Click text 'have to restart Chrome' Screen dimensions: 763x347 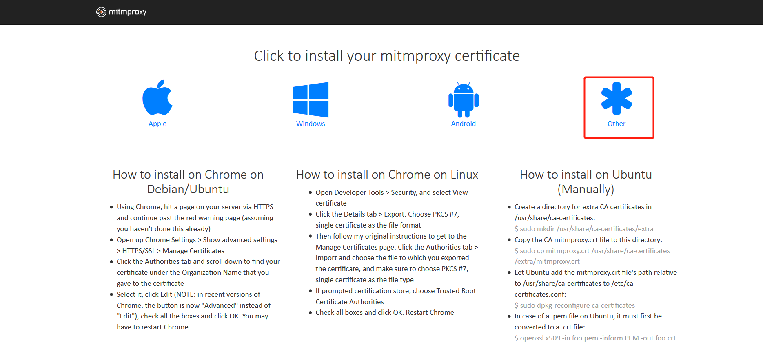pyautogui.click(x=153, y=327)
